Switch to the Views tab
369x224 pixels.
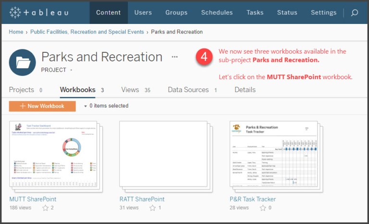click(130, 90)
